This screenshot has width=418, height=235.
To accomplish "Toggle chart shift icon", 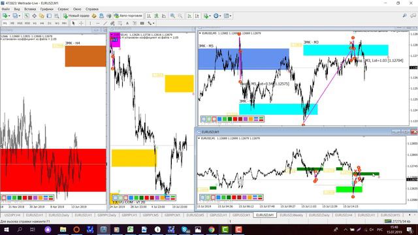I will (x=197, y=16).
